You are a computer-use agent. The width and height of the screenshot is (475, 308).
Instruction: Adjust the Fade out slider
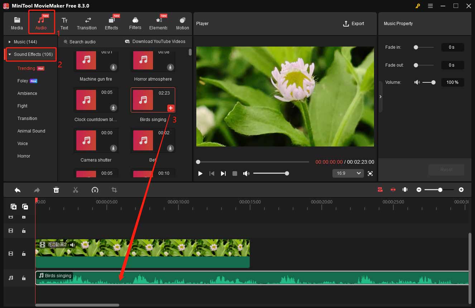tap(424, 65)
